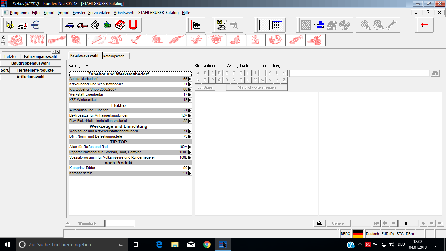The width and height of the screenshot is (446, 251).
Task: Click the Artikelauswahl button
Action: pos(31,77)
